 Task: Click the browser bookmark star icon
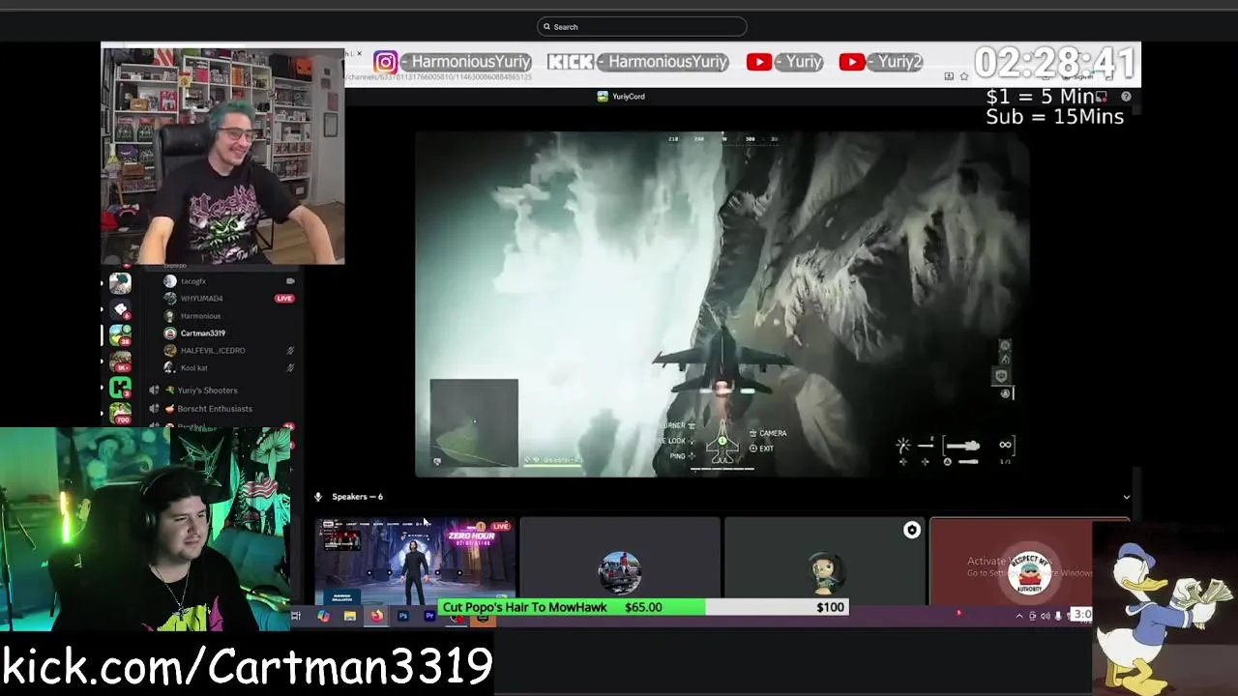(963, 76)
